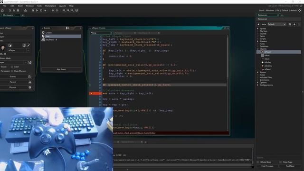Click the Edit Sprite icon in oPlayer panel
The width and height of the screenshot is (304, 171).
24,45
